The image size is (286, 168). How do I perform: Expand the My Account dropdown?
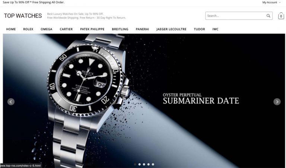pos(271,2)
